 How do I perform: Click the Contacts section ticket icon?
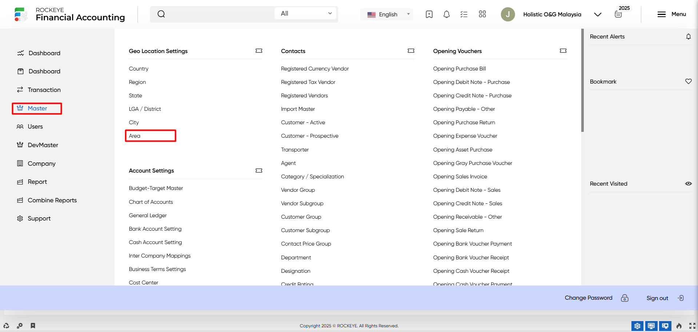tap(411, 51)
